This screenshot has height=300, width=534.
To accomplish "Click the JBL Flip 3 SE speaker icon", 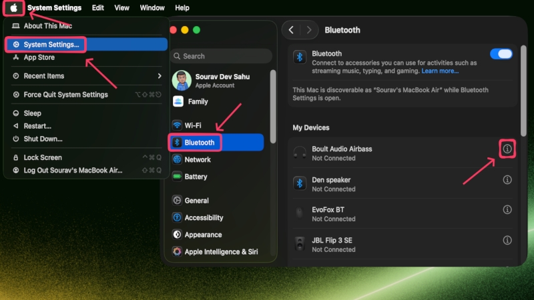I will (x=300, y=244).
